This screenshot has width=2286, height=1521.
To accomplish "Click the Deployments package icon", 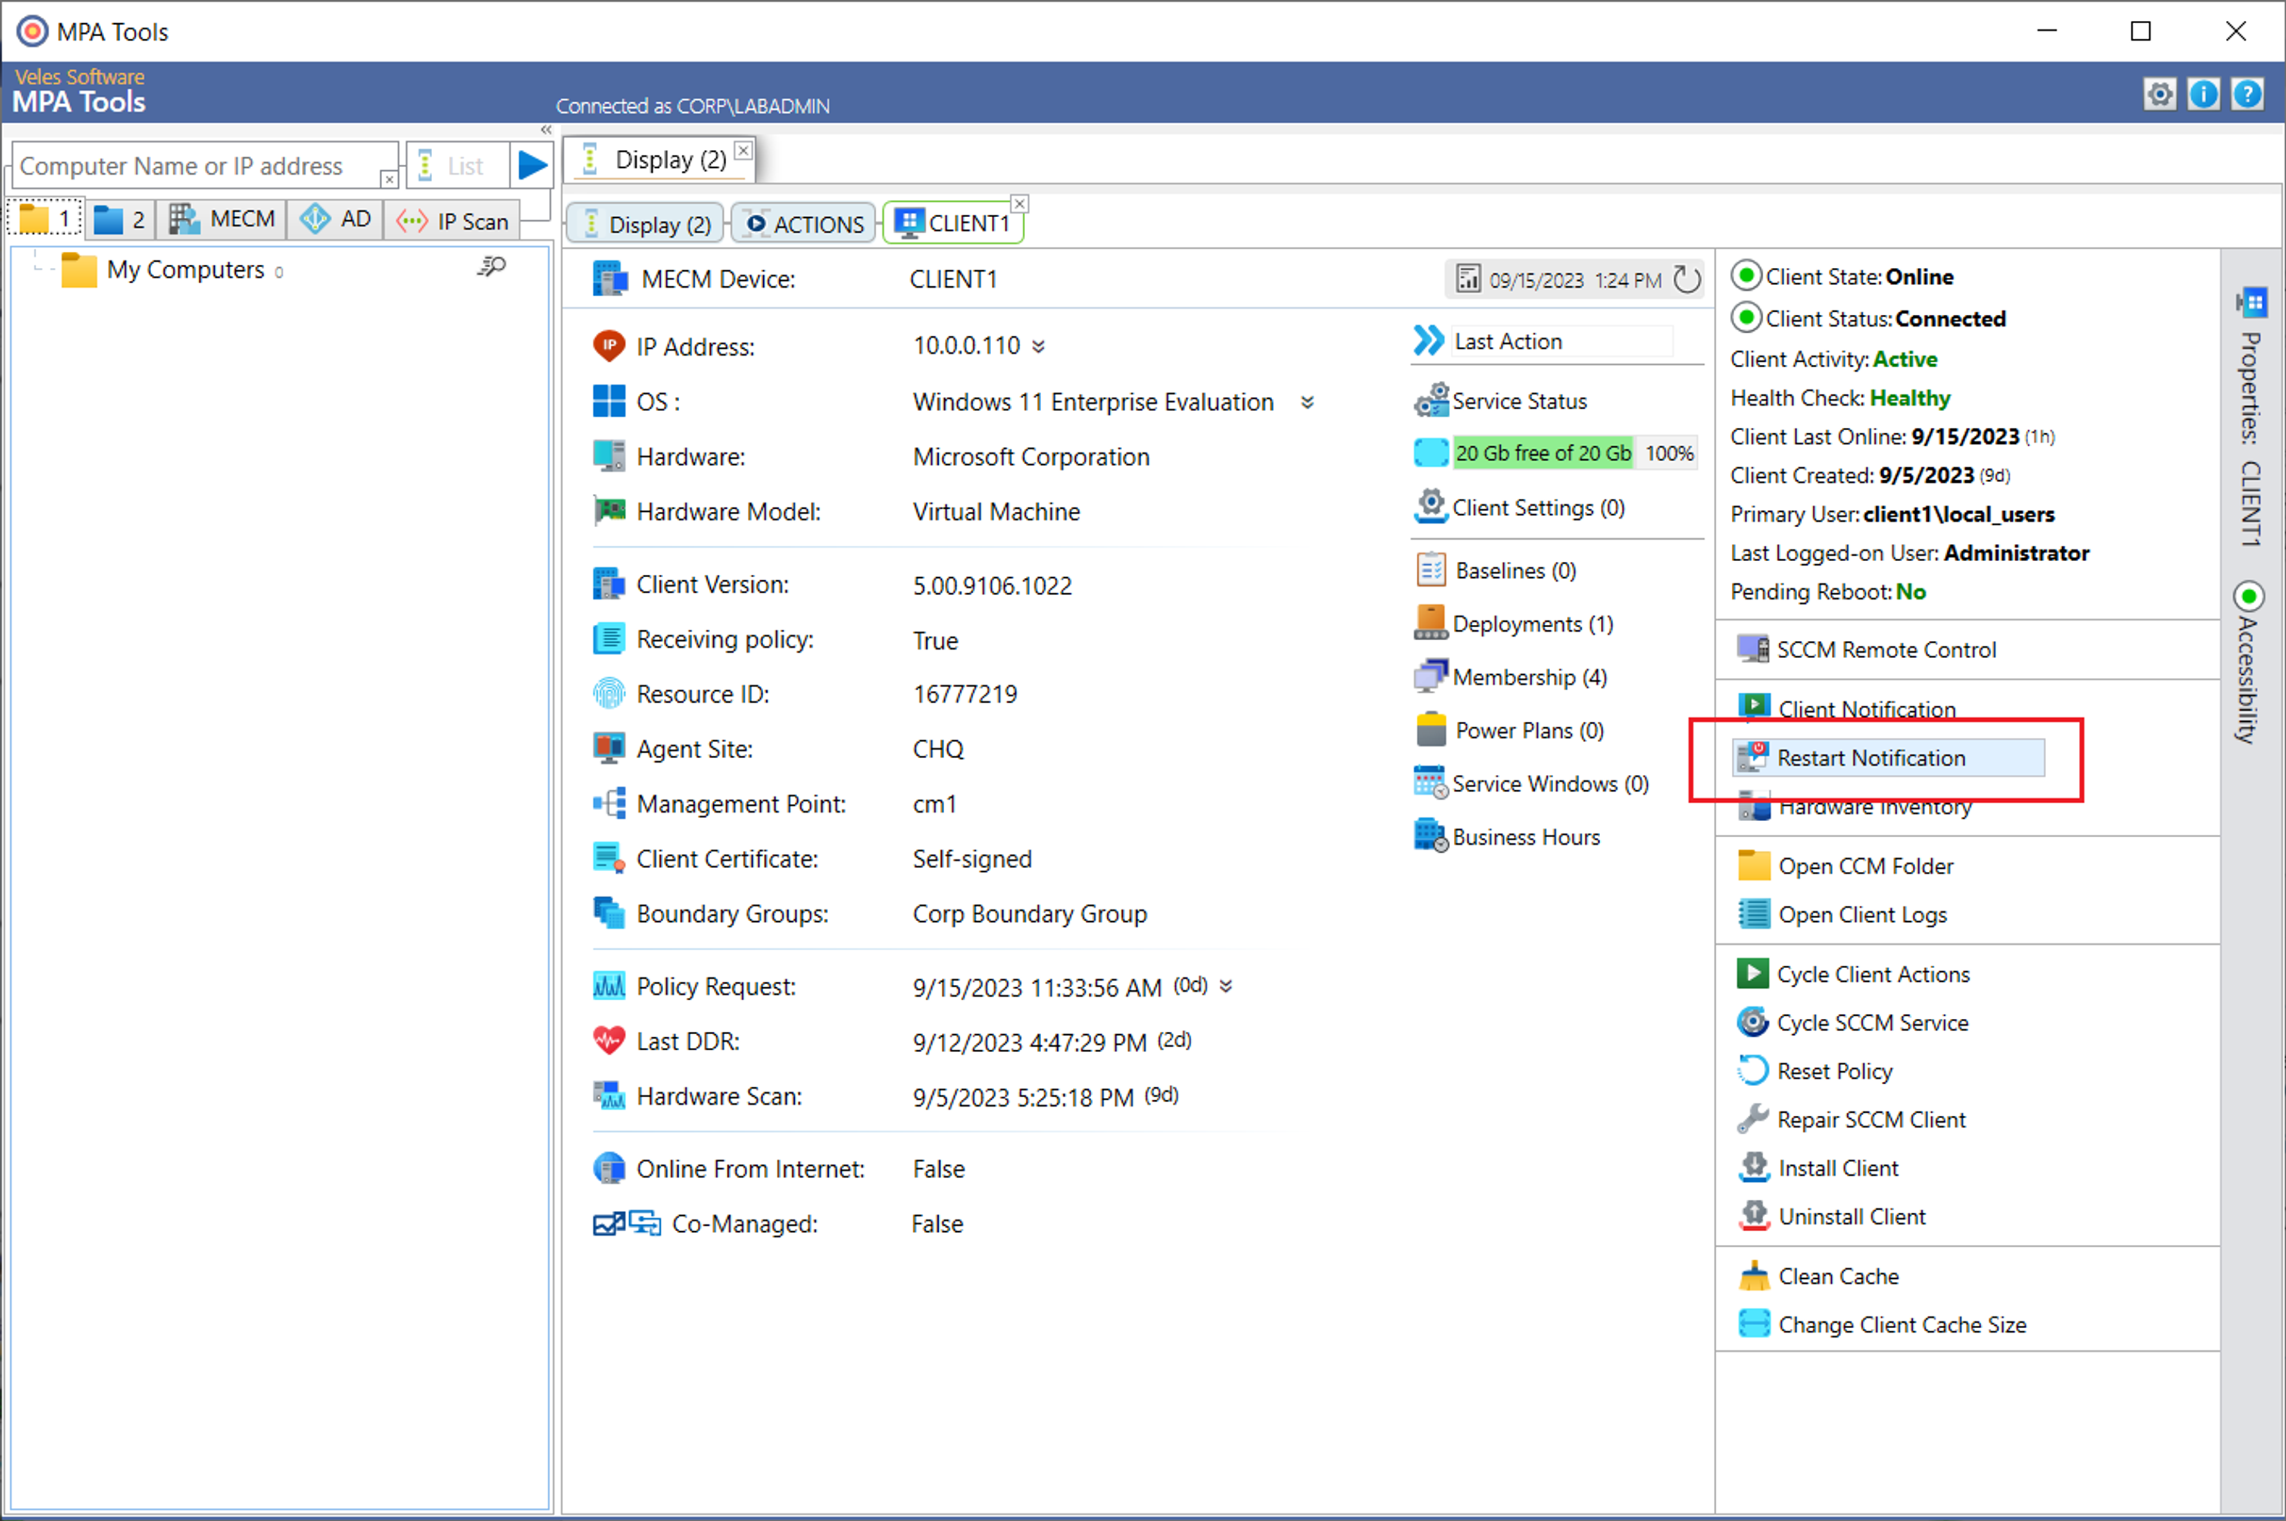I will [1431, 623].
